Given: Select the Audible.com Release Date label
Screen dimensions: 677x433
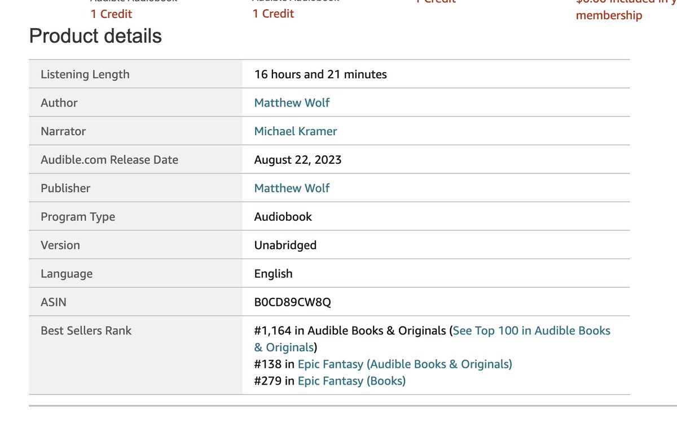Looking at the screenshot, I should coord(109,160).
